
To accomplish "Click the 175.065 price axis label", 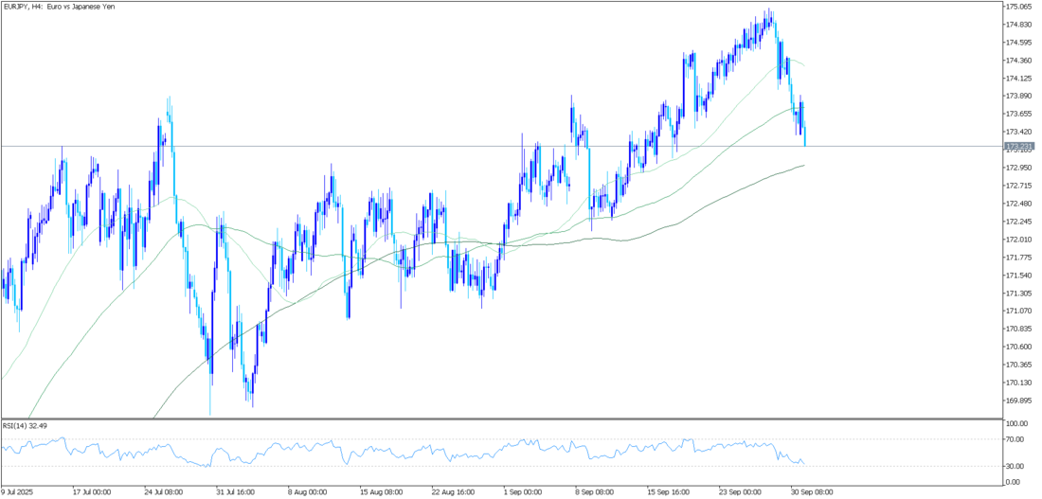I will coord(1019,7).
